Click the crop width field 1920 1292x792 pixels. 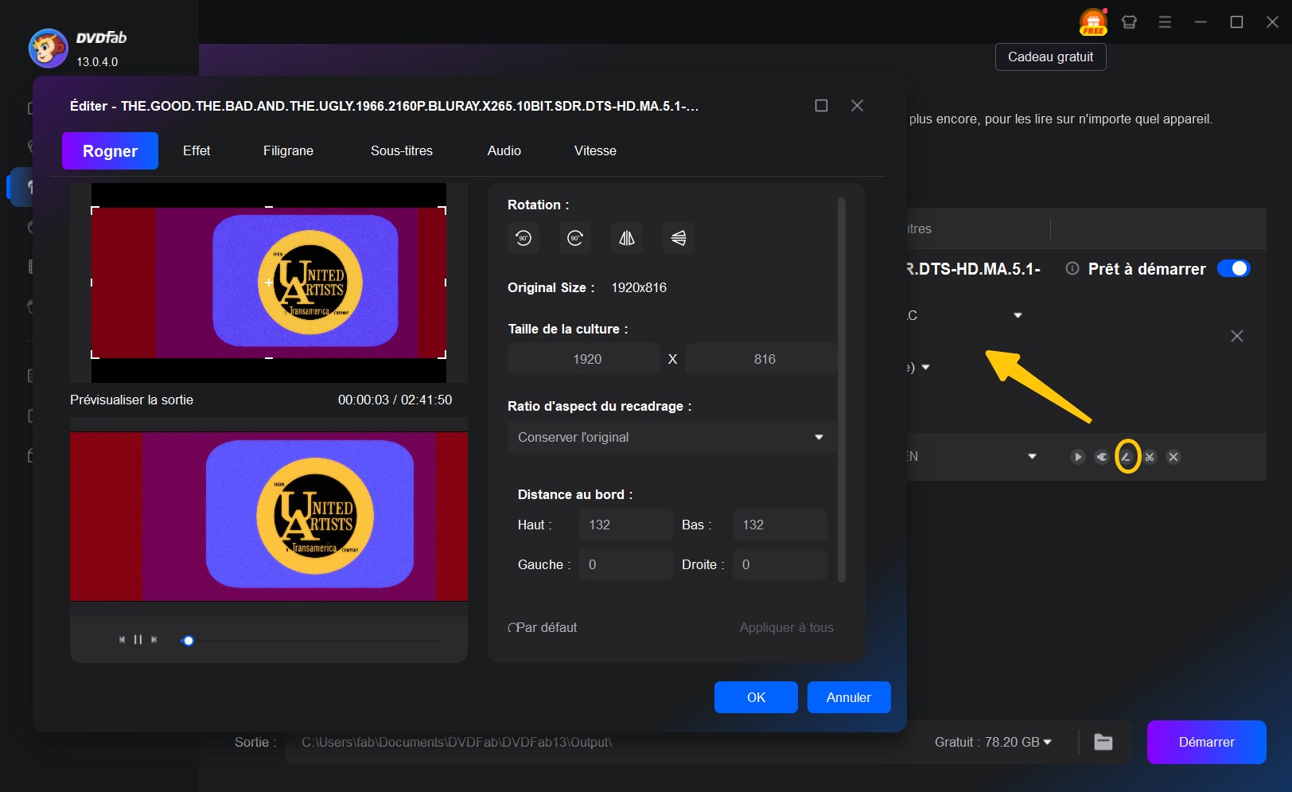(584, 359)
